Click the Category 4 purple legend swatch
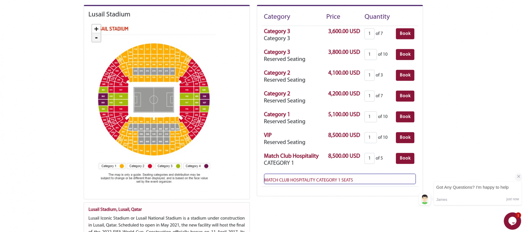524x232 pixels. coord(206,166)
